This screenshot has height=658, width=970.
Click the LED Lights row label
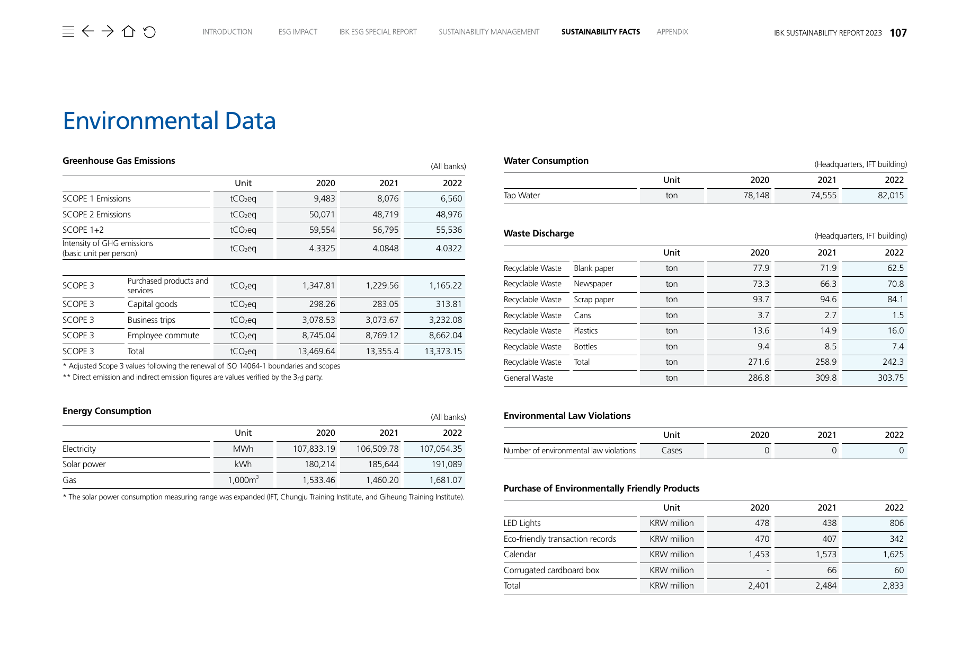tap(522, 523)
